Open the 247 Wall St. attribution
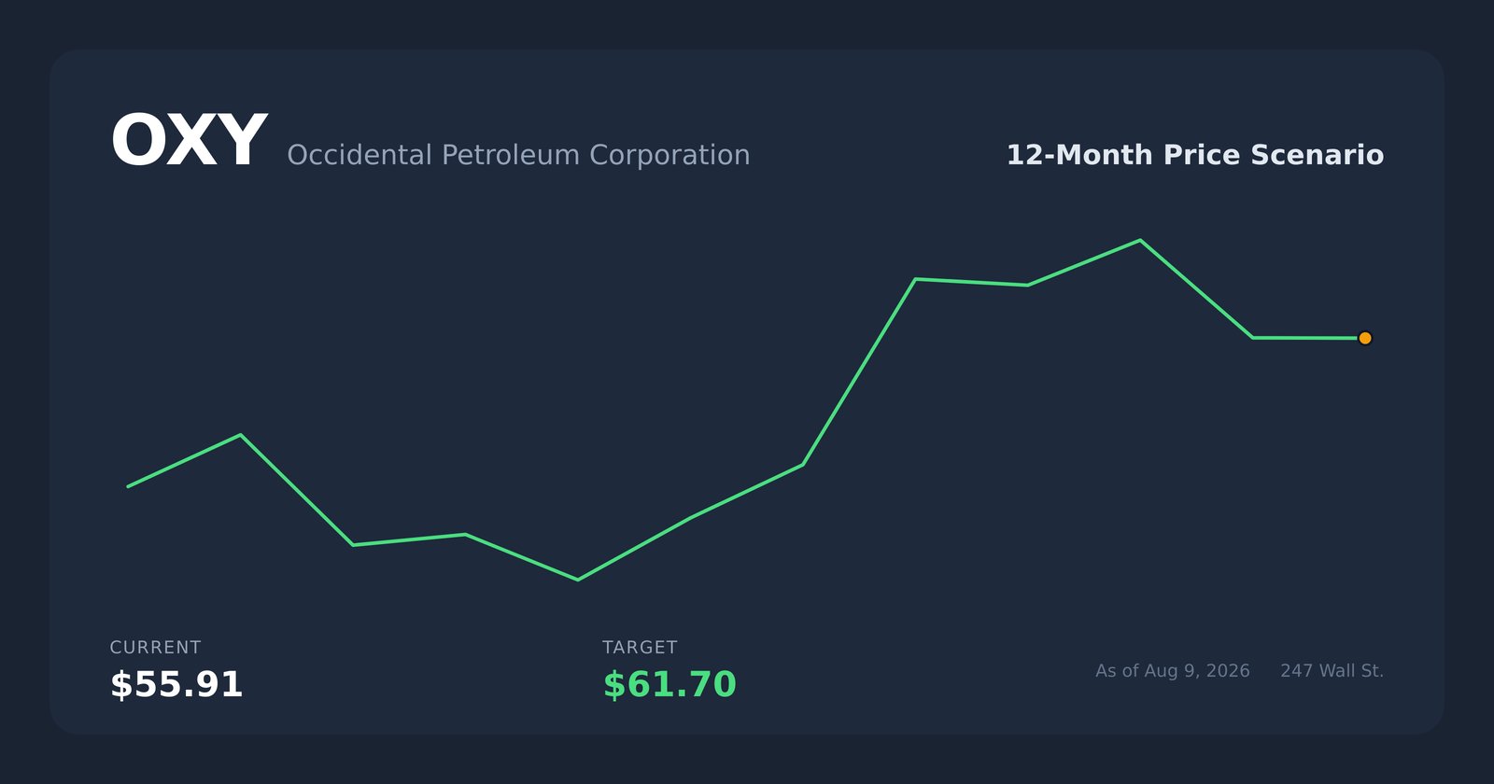The height and width of the screenshot is (784, 1494). (x=1332, y=671)
